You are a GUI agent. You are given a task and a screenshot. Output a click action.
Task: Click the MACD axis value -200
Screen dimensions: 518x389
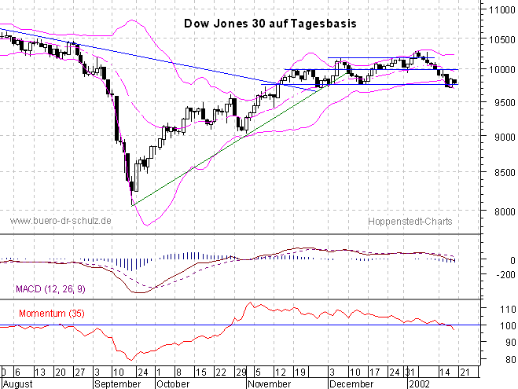click(x=505, y=275)
